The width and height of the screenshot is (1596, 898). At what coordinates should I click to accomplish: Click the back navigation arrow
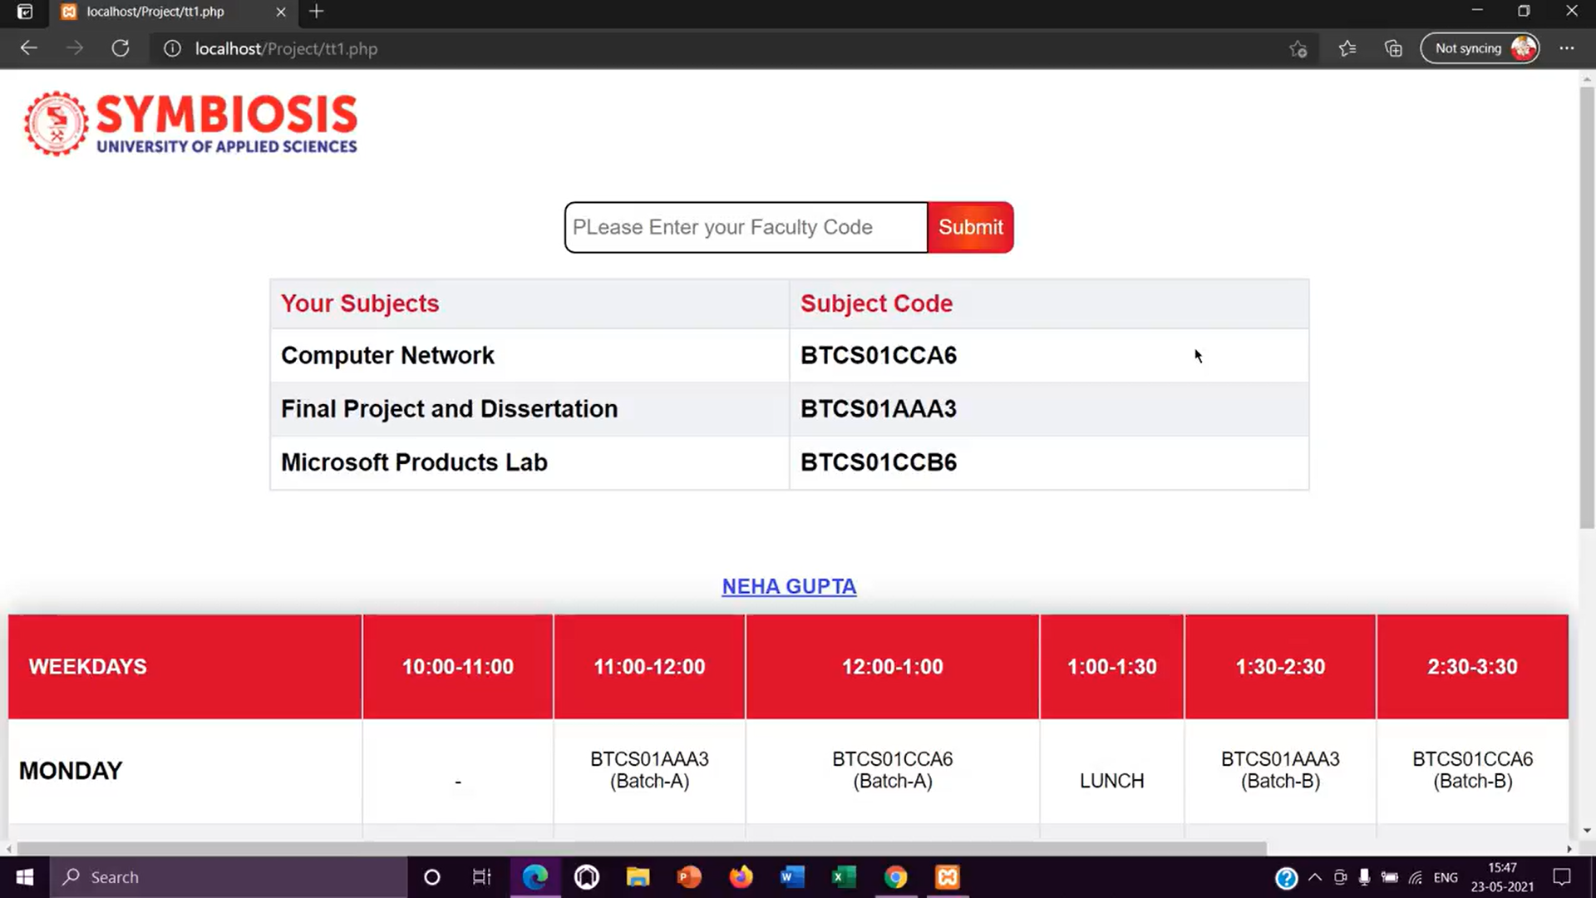(29, 48)
